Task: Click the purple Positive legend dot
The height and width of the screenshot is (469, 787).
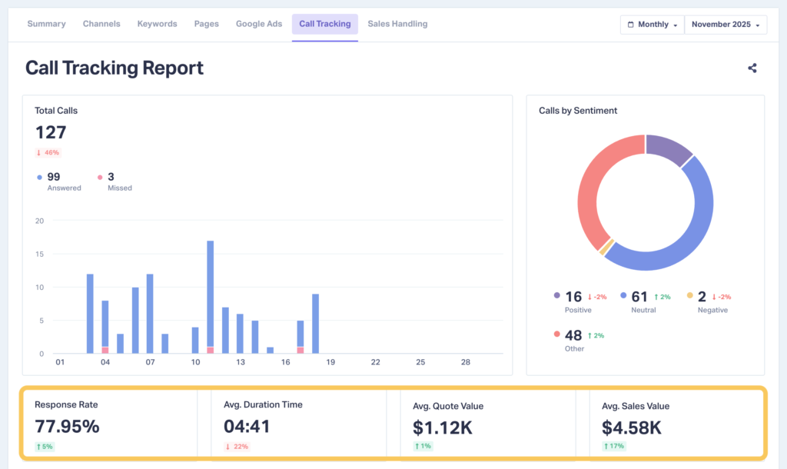Action: [557, 296]
